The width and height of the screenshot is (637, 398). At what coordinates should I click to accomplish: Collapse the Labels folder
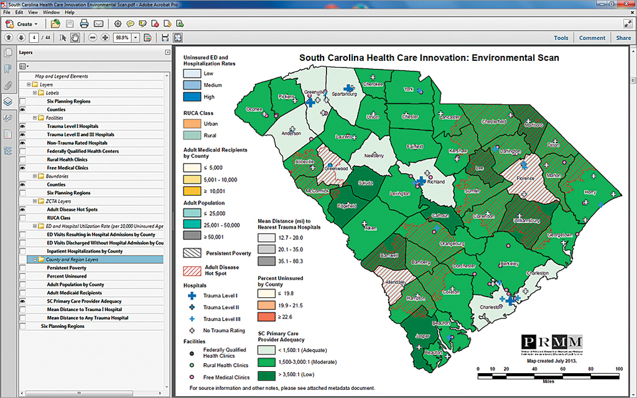click(x=35, y=93)
